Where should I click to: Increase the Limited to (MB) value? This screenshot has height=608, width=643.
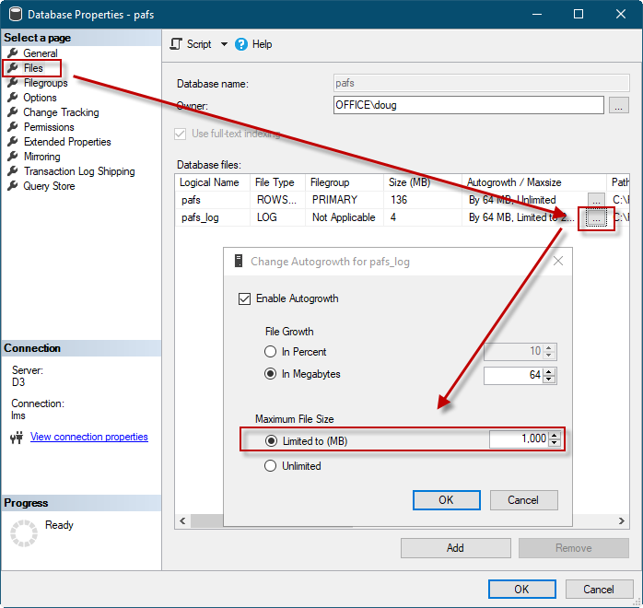pyautogui.click(x=555, y=436)
